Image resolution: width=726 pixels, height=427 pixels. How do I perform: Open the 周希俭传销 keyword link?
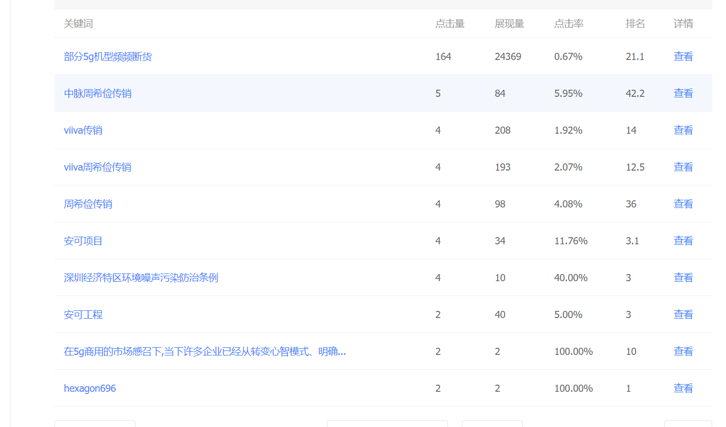(x=88, y=204)
